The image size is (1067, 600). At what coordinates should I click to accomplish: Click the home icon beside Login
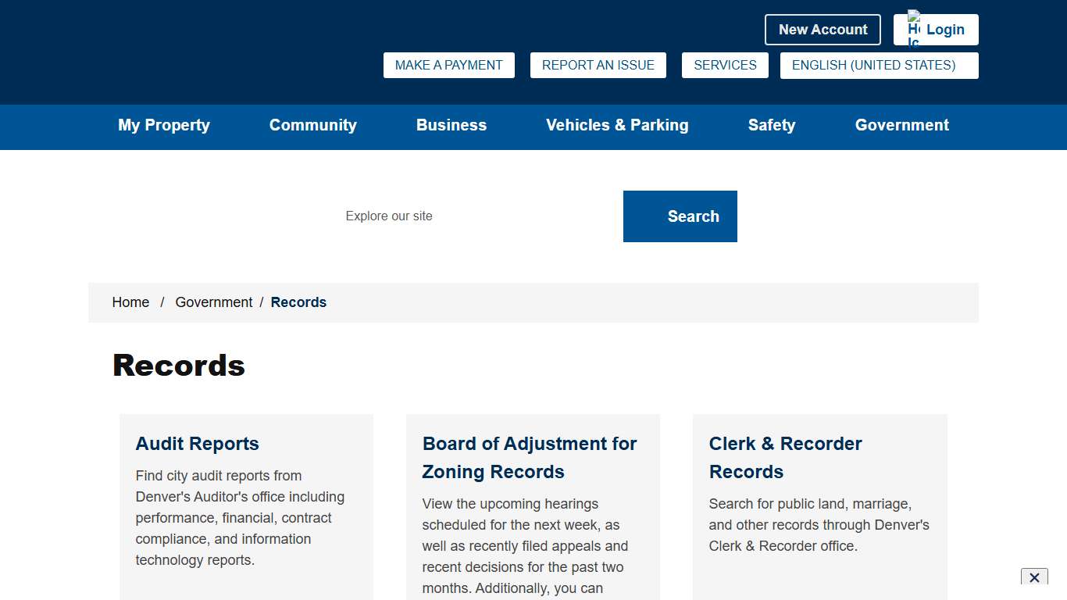tap(913, 30)
